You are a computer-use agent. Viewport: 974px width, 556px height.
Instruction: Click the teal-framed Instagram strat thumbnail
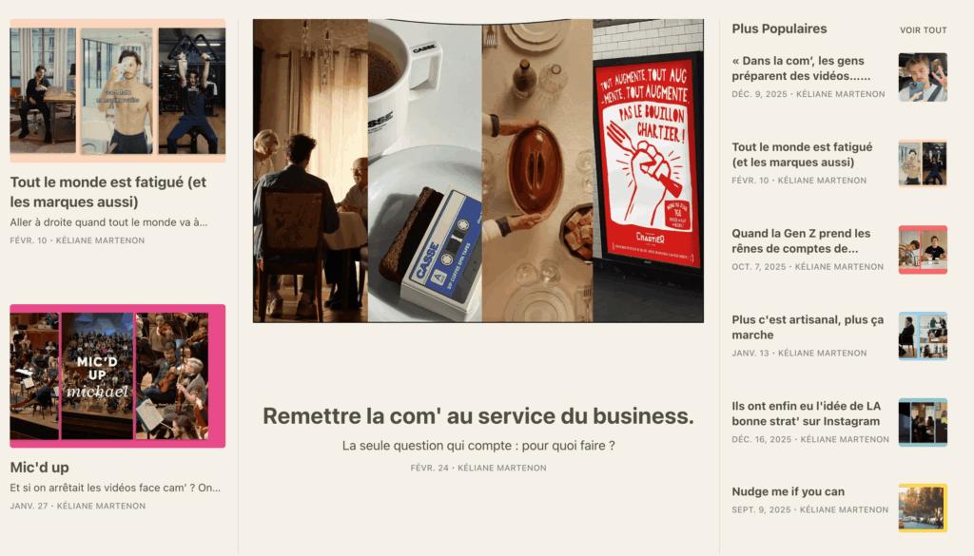click(x=923, y=422)
